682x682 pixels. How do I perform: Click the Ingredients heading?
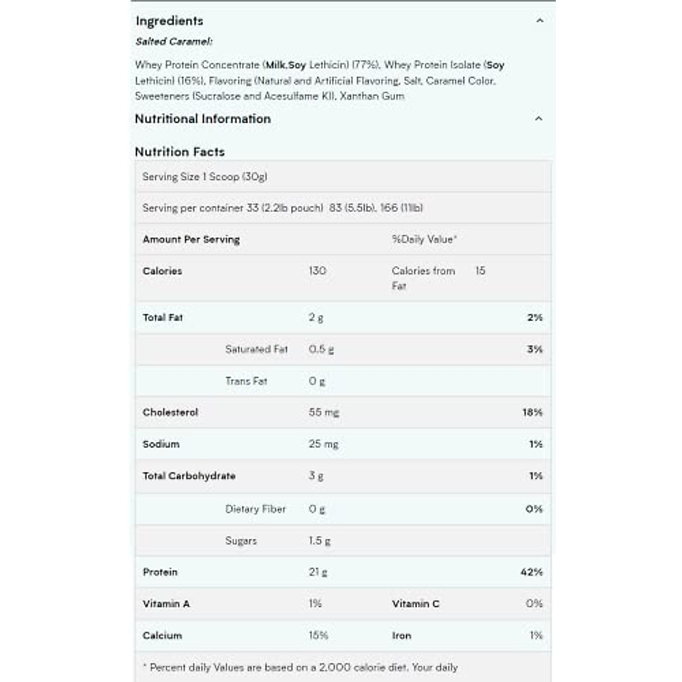pos(169,21)
